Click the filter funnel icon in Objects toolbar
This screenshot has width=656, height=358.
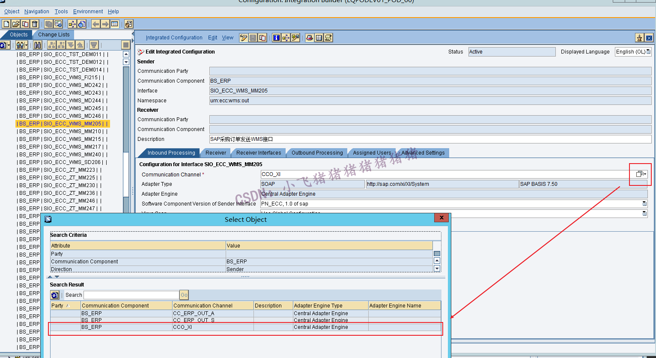(94, 45)
